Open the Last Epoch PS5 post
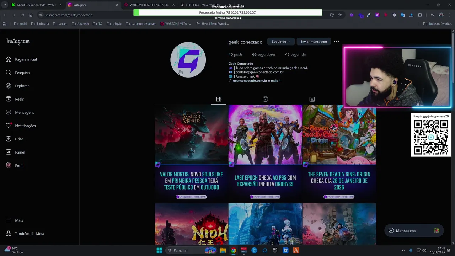This screenshot has width=455, height=256. pyautogui.click(x=265, y=153)
